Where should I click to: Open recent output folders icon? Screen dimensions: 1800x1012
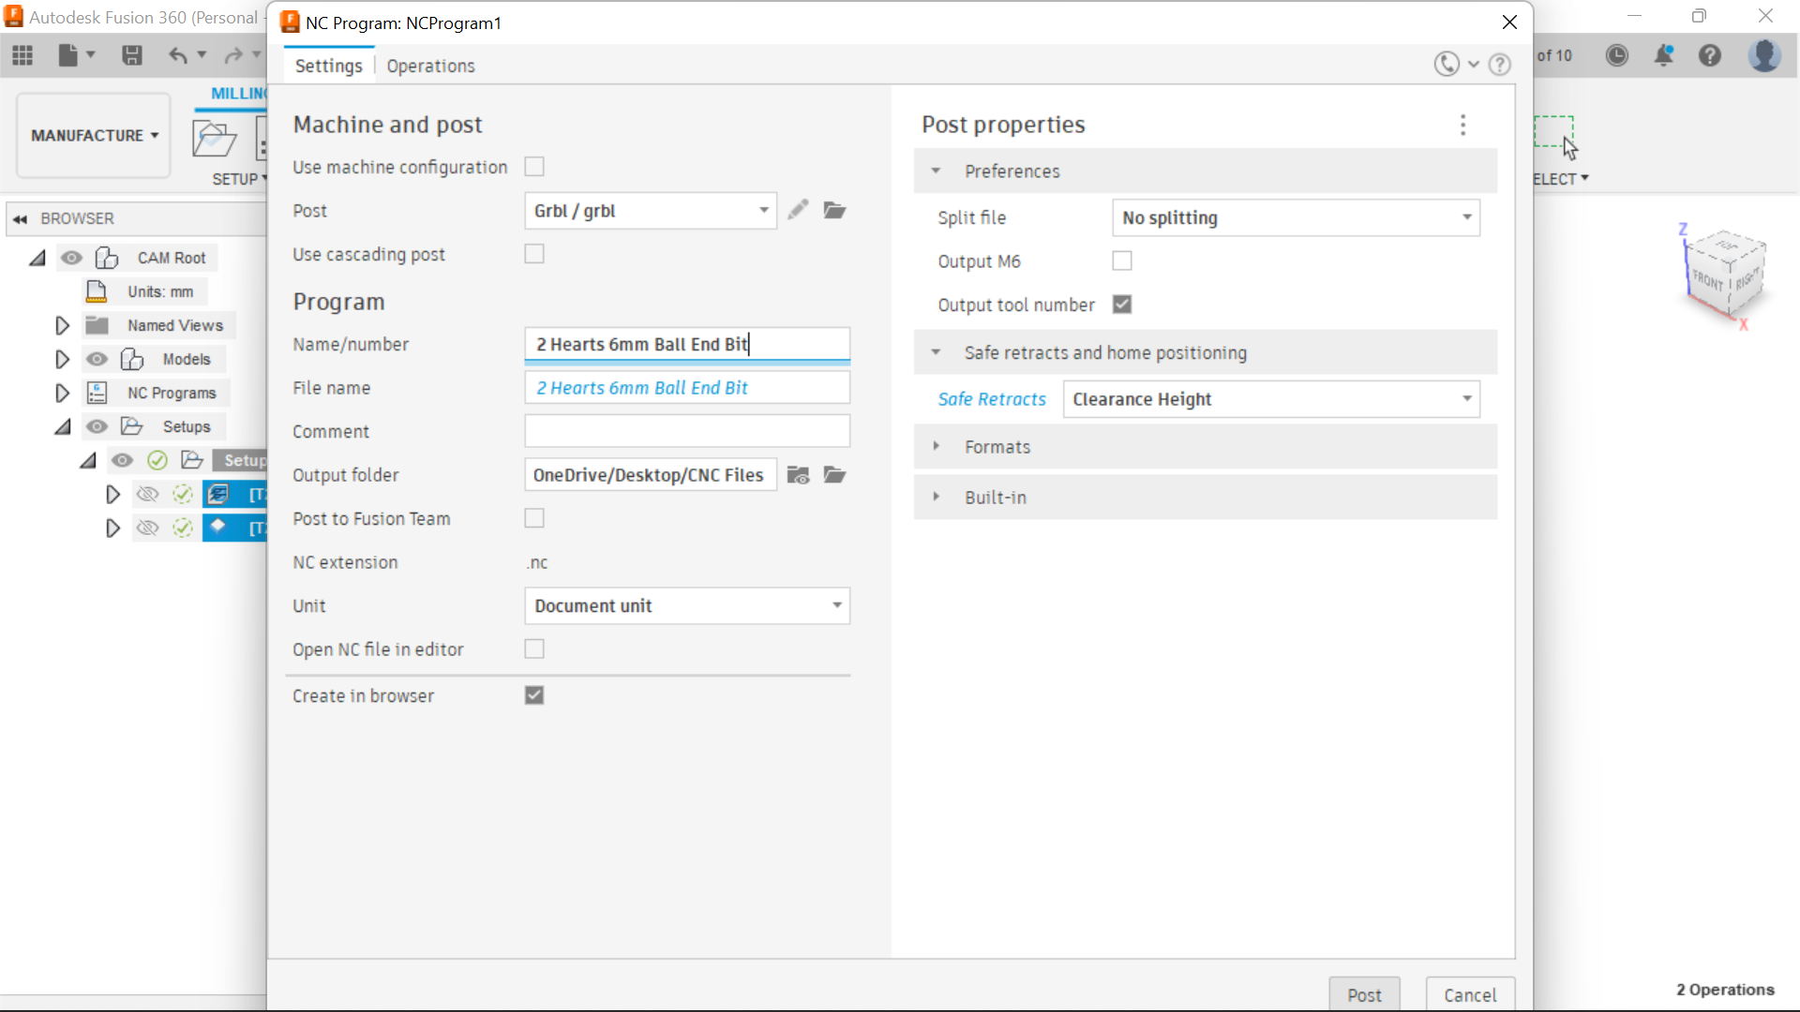point(798,475)
